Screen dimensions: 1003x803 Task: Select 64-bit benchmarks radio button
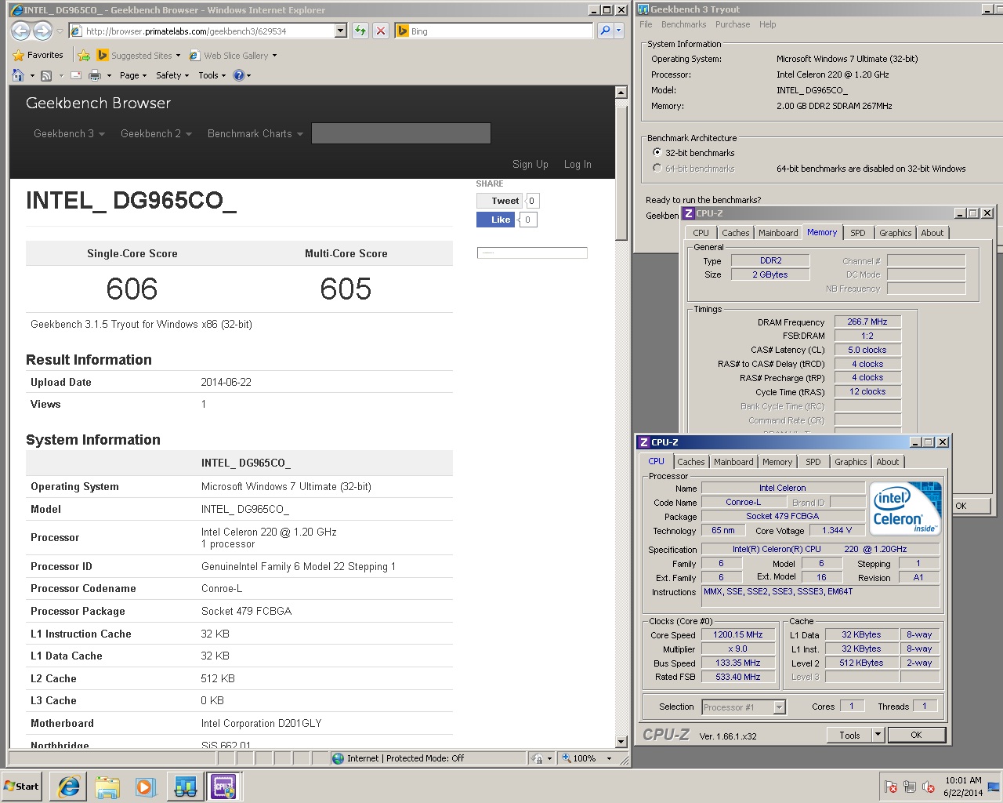tap(657, 168)
